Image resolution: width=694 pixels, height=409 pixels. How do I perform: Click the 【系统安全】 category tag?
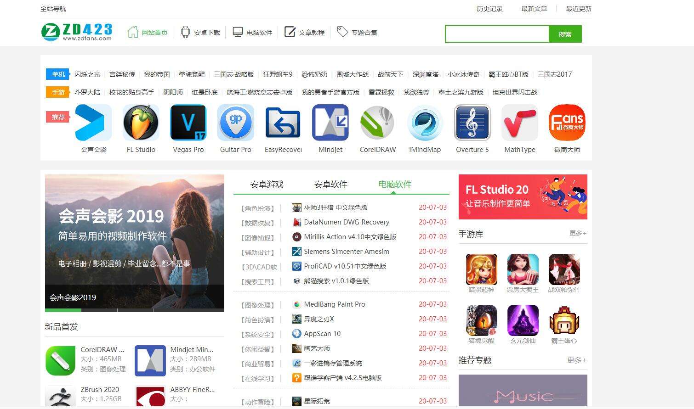[x=258, y=335]
